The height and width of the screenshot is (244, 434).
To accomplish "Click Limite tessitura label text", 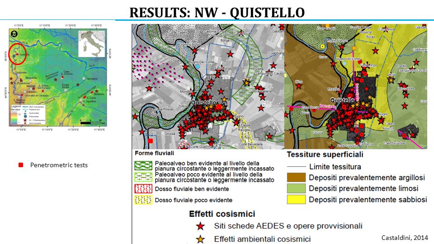I will 335,167.
